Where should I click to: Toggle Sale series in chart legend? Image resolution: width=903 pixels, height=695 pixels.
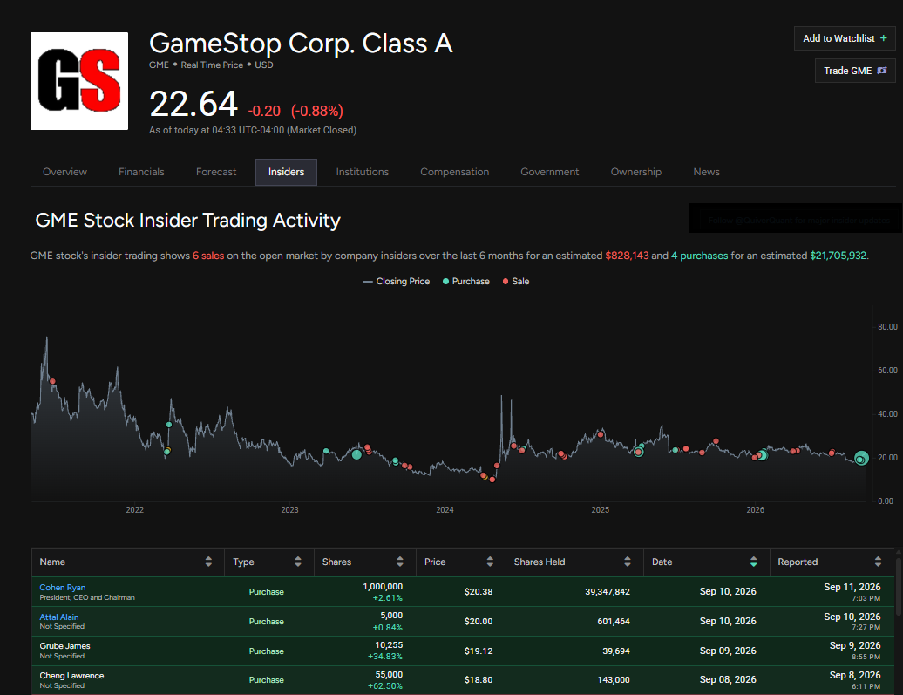[x=516, y=282]
